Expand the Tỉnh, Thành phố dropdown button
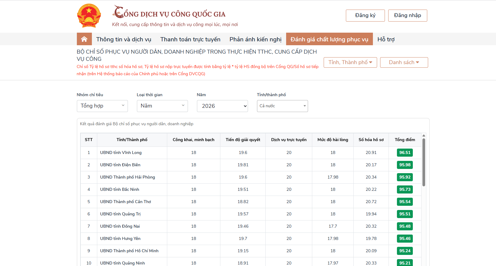This screenshot has height=266, width=496. (350, 62)
